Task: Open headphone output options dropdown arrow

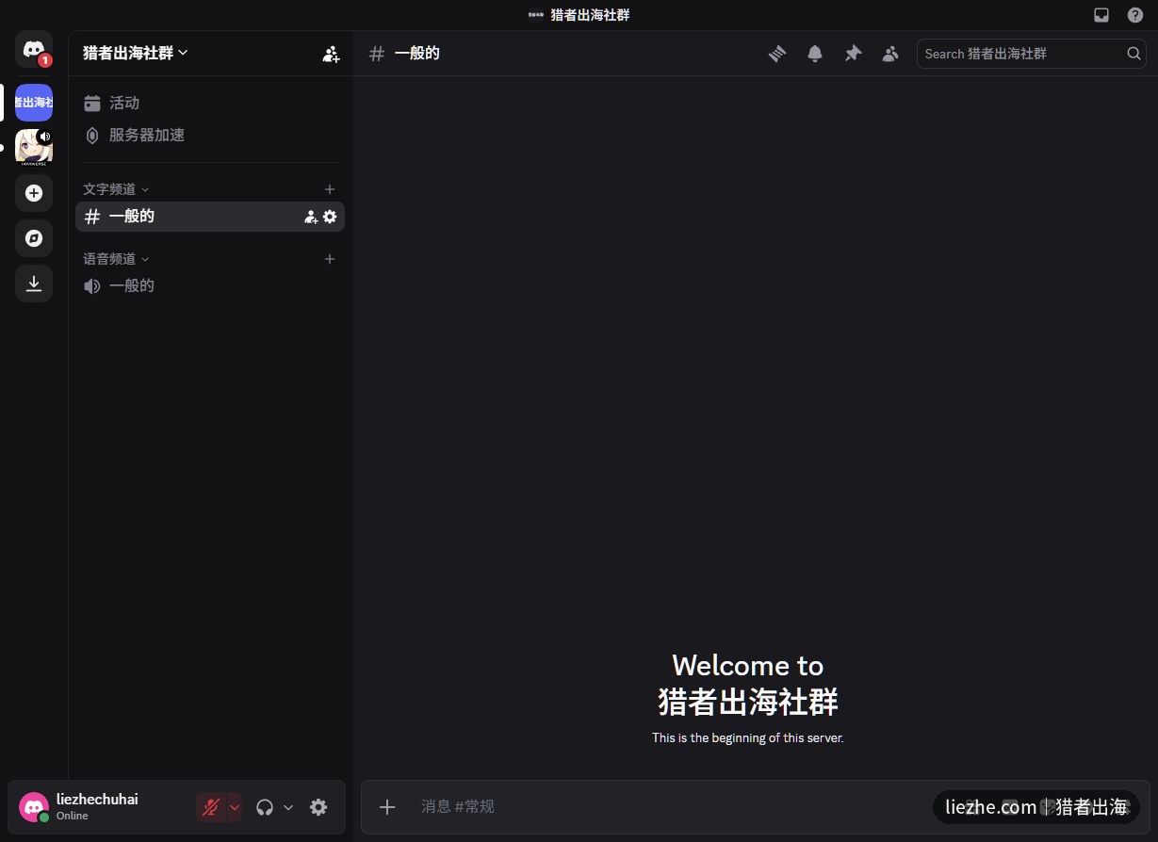Action: point(288,807)
